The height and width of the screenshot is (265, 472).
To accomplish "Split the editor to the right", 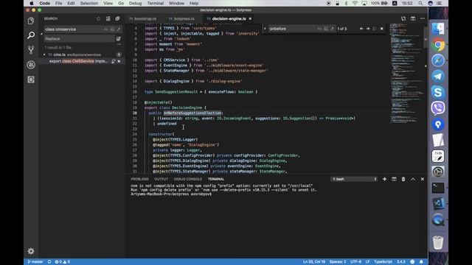I will coord(413,18).
